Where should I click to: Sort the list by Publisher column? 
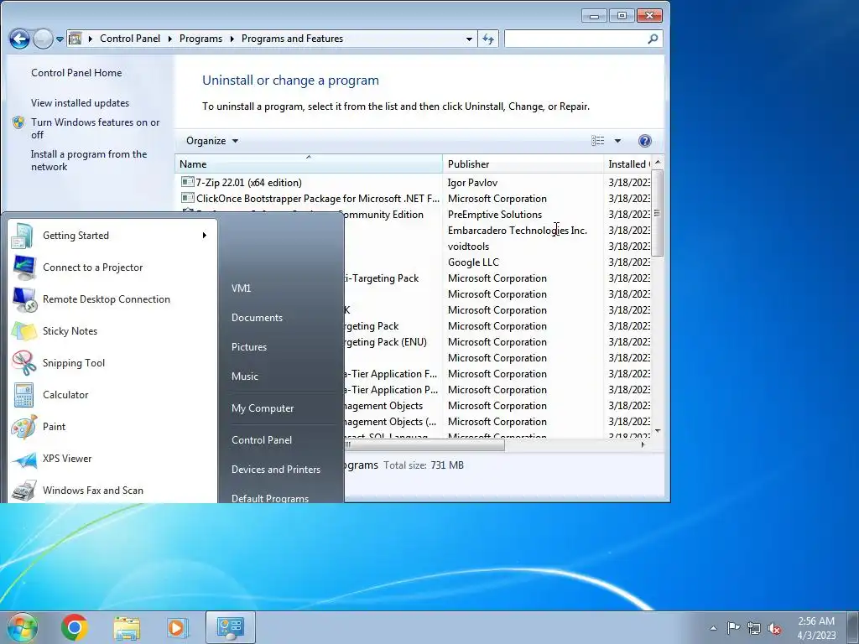(523, 164)
